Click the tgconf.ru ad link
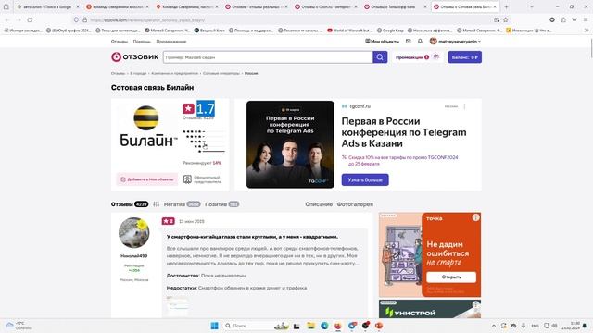This screenshot has height=333, width=593. 360,106
